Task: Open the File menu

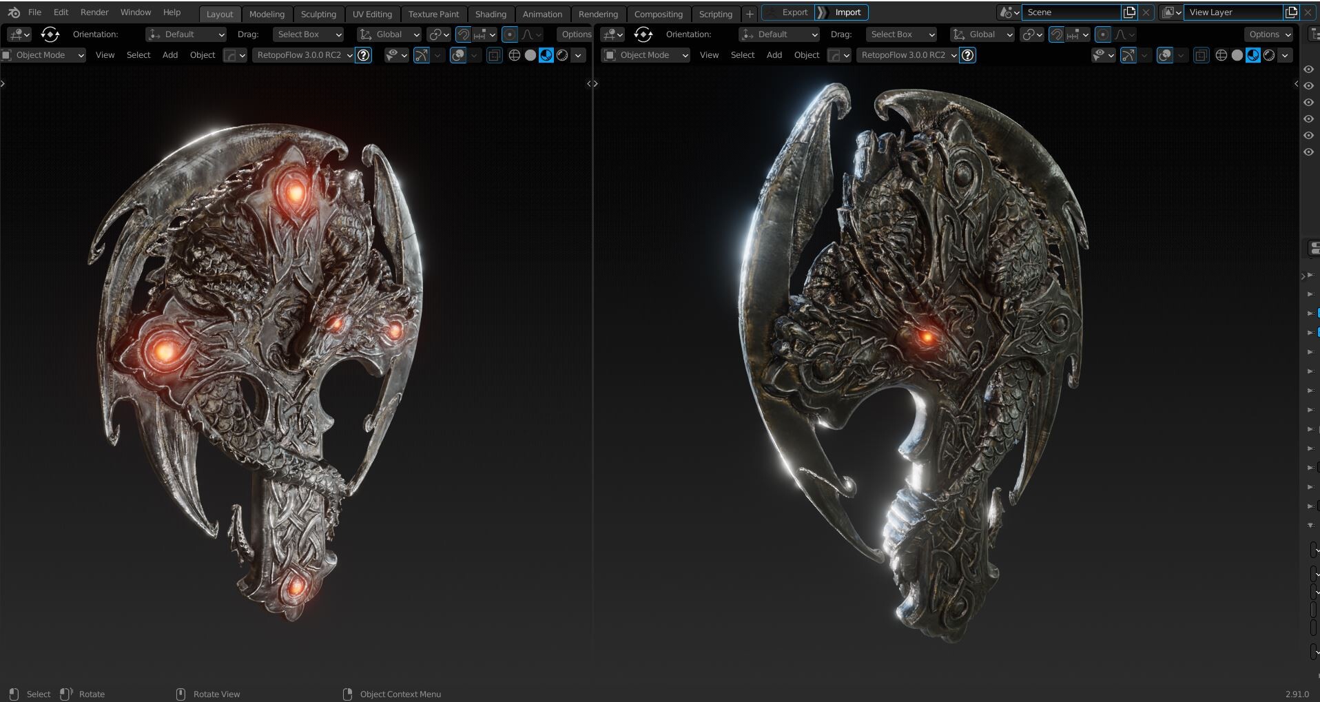Action: pyautogui.click(x=34, y=12)
